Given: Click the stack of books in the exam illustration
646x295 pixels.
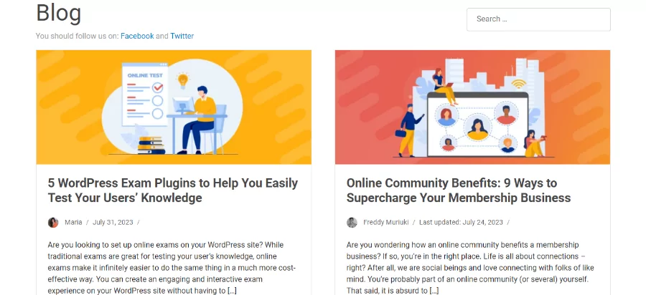Looking at the screenshot, I should coord(151,145).
